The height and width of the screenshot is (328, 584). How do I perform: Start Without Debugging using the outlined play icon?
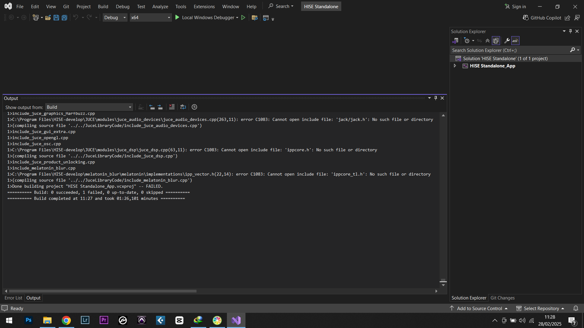click(243, 18)
